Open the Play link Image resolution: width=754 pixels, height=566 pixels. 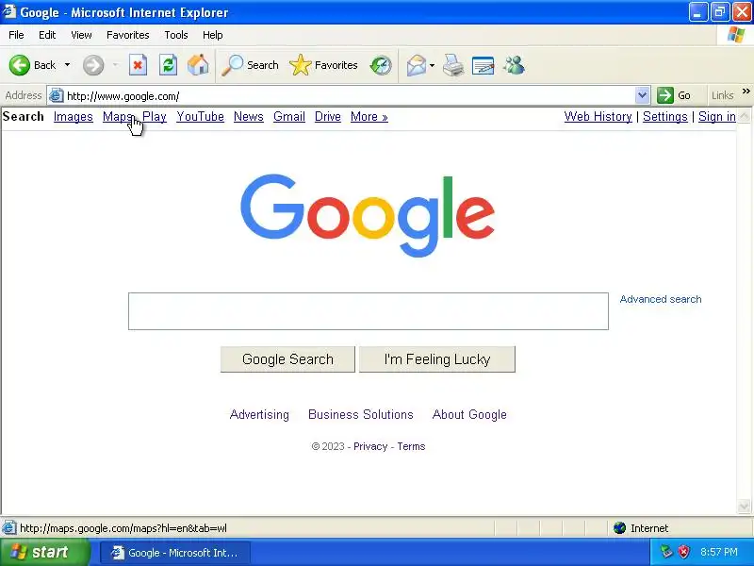tap(155, 116)
